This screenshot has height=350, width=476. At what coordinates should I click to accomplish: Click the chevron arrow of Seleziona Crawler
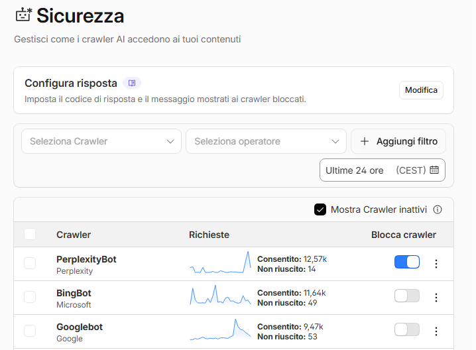170,141
